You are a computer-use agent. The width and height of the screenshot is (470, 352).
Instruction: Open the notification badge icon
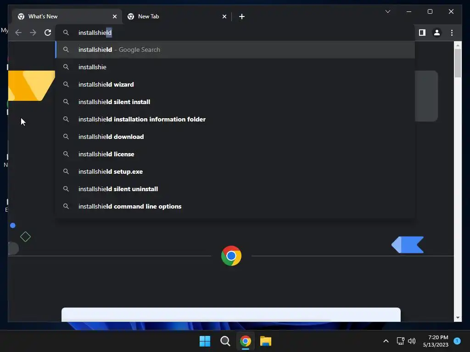coord(457,341)
